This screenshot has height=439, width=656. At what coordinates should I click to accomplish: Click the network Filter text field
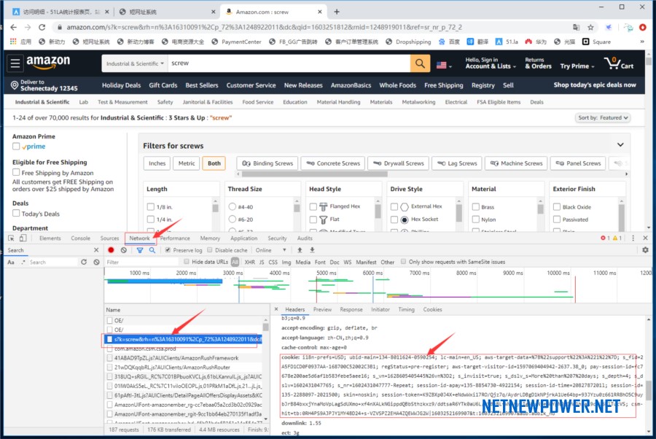tap(142, 262)
